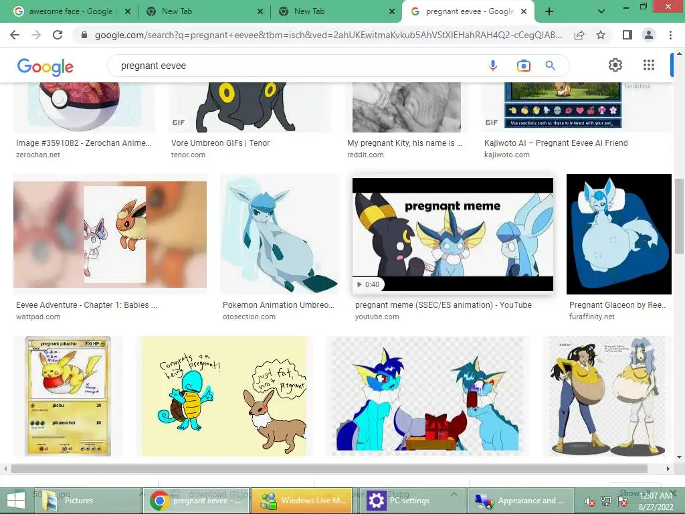
Task: Open the pregnant meme video thumbnail
Action: [453, 234]
